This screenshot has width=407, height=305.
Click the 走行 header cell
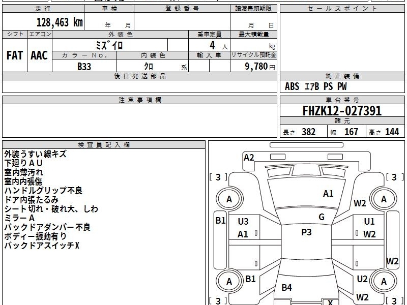pos(43,8)
